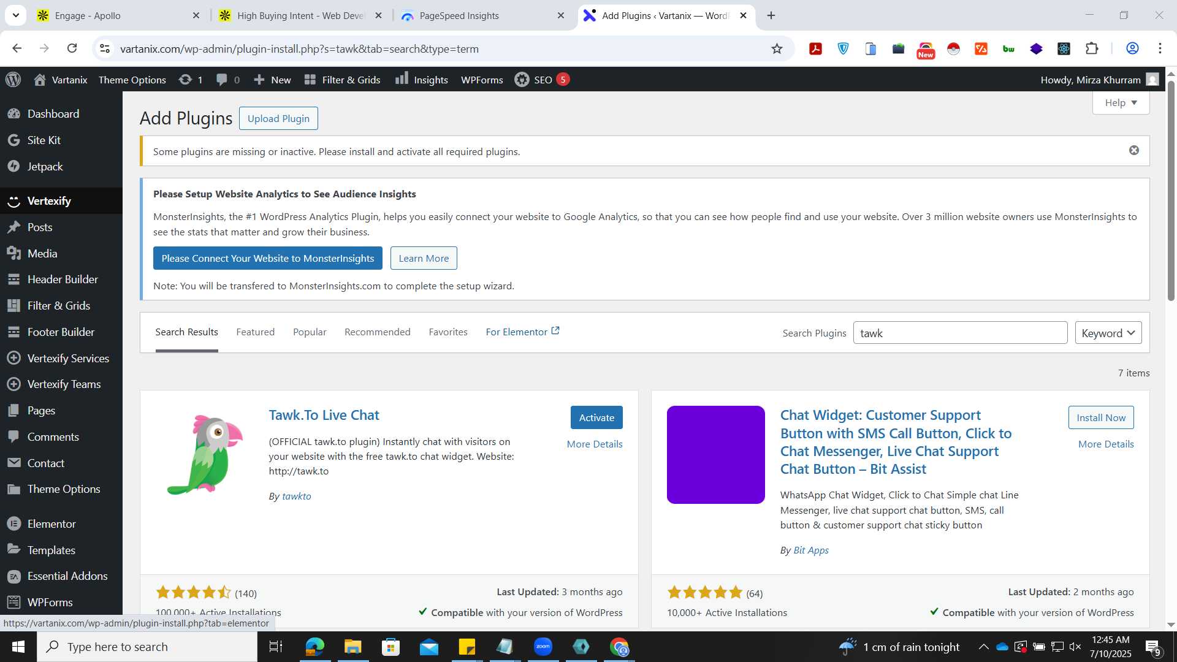The image size is (1177, 662).
Task: Click the page vertical scrollbar
Action: pyautogui.click(x=1171, y=190)
